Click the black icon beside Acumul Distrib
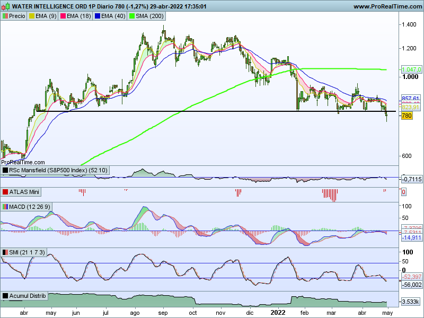This screenshot has height=318, width=424. pos(5,296)
